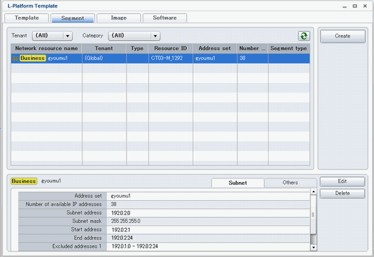The image size is (374, 257).
Task: Click the scroll down arrow in subnet details
Action: pyautogui.click(x=313, y=248)
